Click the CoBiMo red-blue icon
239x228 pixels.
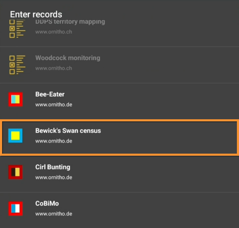pyautogui.click(x=15, y=208)
